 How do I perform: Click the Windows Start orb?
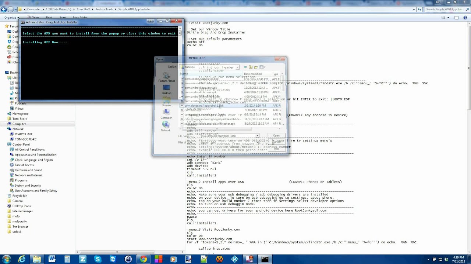pyautogui.click(x=7, y=259)
